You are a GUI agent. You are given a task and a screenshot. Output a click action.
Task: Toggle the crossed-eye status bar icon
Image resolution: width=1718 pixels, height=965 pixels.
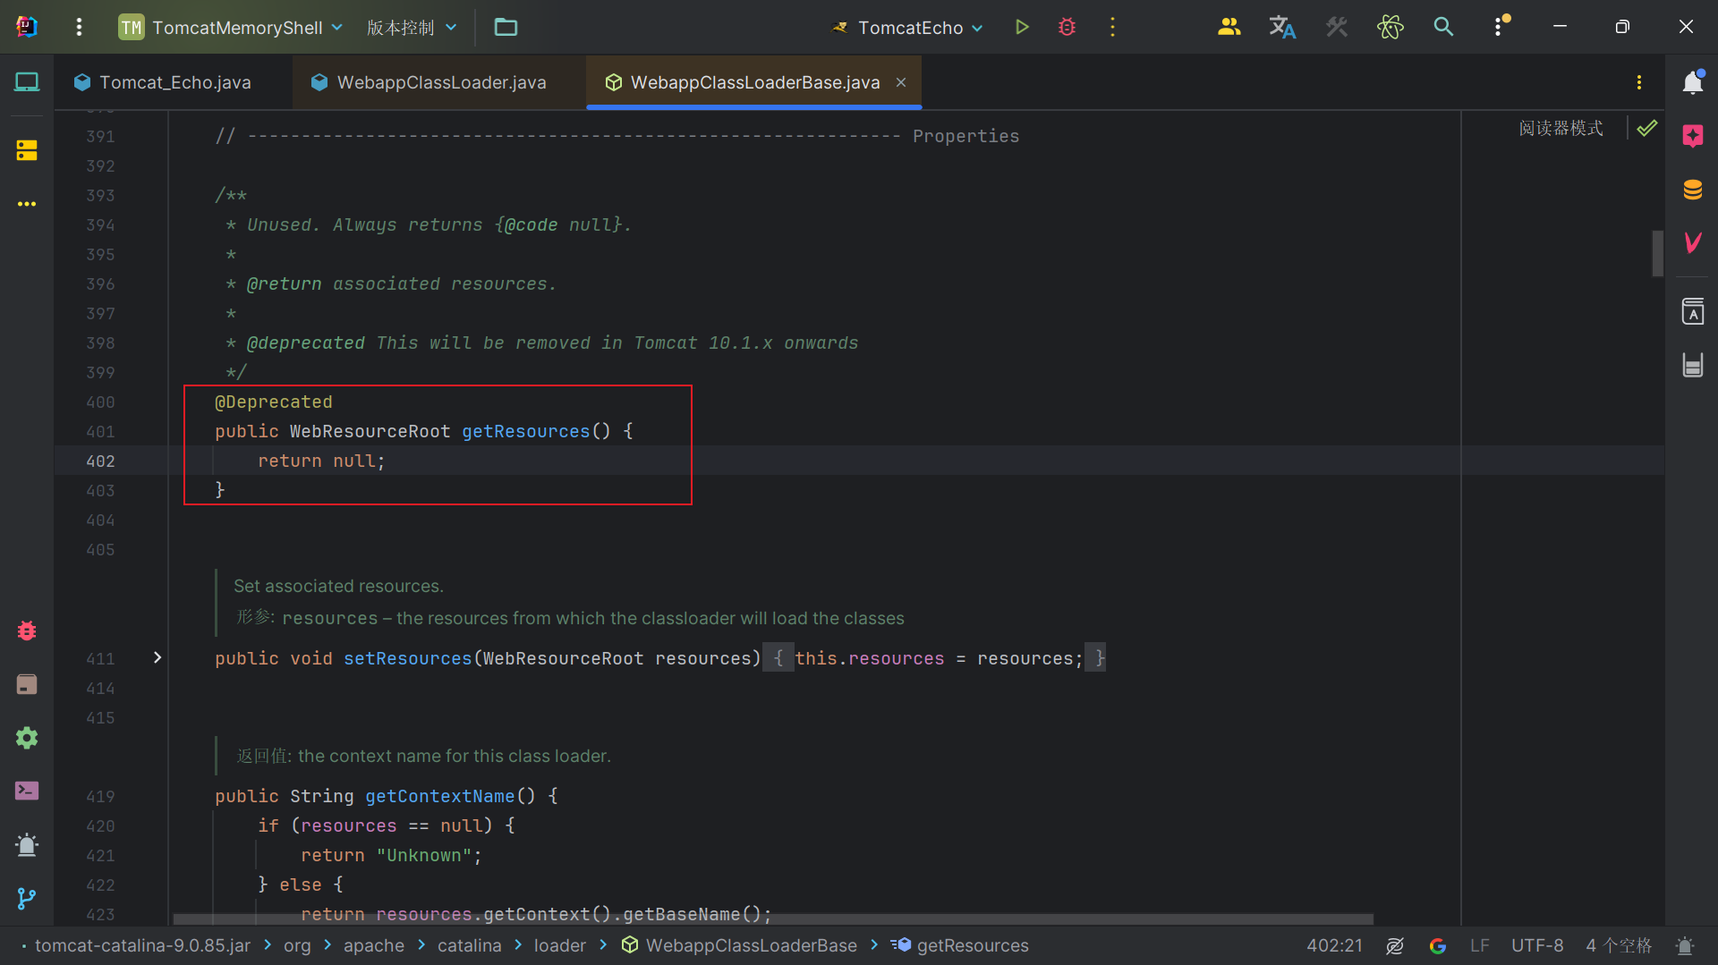pyautogui.click(x=1394, y=945)
